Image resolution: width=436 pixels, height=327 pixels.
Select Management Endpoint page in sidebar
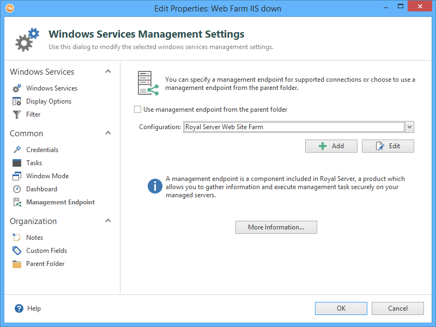60,202
